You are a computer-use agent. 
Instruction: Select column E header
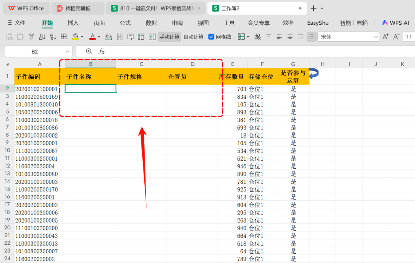point(233,64)
